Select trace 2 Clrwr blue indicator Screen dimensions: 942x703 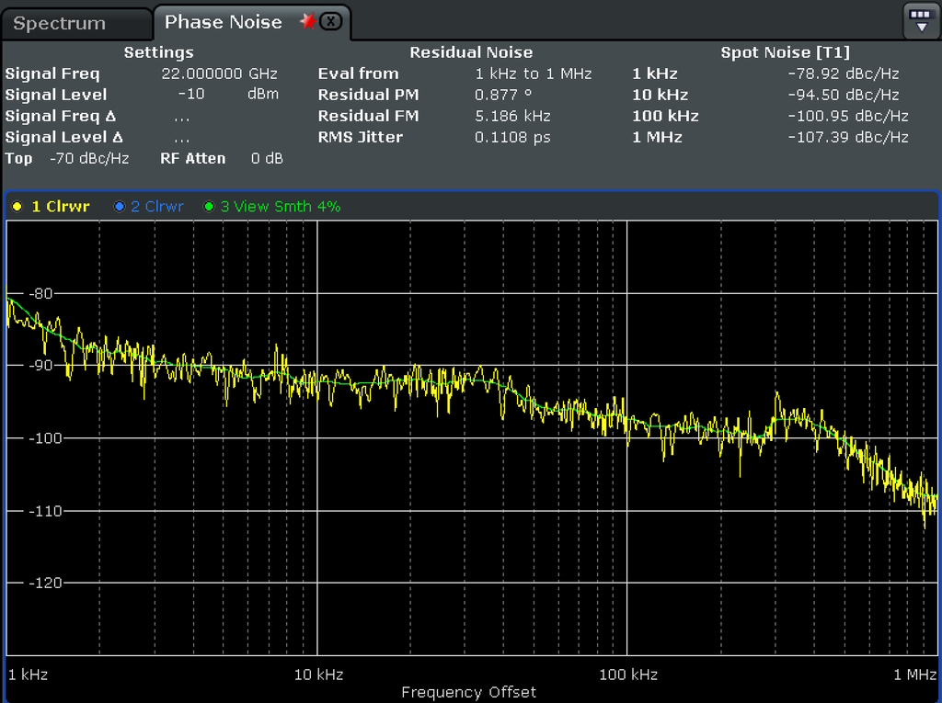point(119,207)
